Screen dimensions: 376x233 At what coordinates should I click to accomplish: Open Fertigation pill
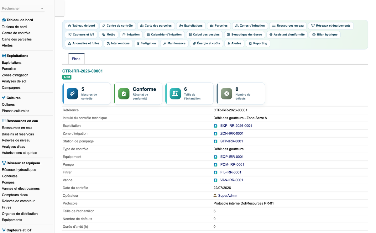pyautogui.click(x=146, y=43)
